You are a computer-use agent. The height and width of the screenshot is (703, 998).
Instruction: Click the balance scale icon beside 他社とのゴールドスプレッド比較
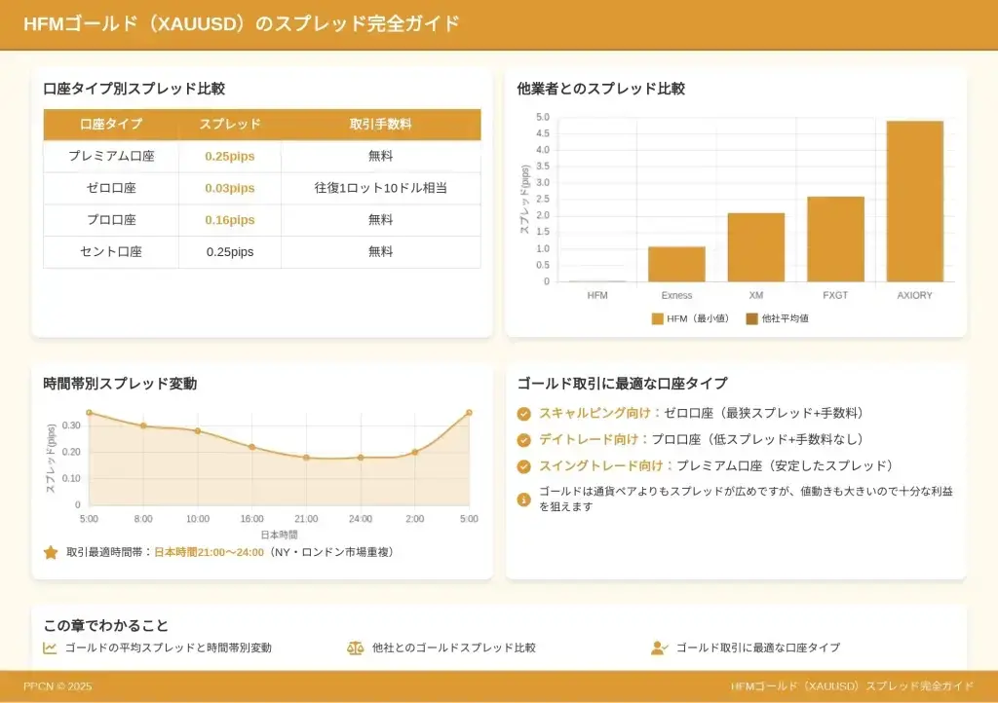pos(355,647)
